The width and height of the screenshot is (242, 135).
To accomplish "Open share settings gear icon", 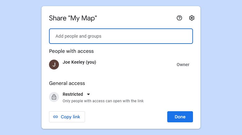I will pyautogui.click(x=192, y=18).
